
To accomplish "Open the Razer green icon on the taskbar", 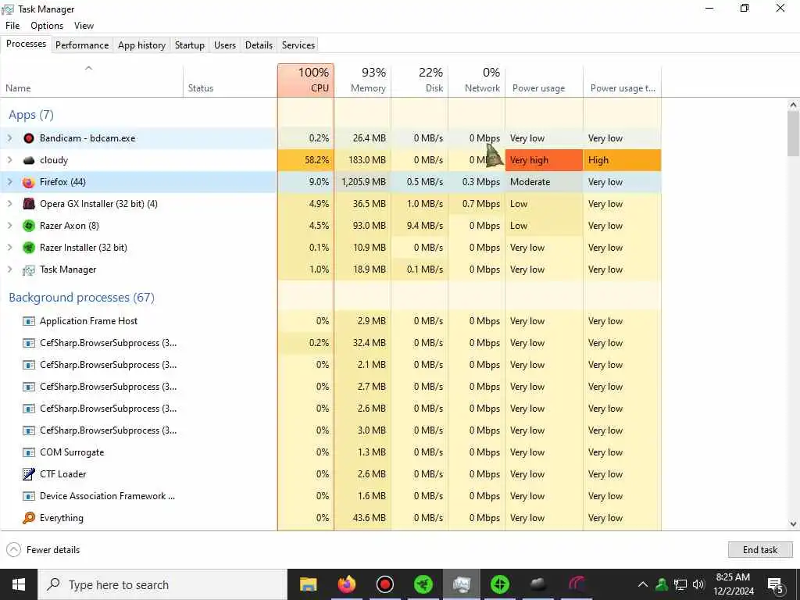I will [x=423, y=584].
